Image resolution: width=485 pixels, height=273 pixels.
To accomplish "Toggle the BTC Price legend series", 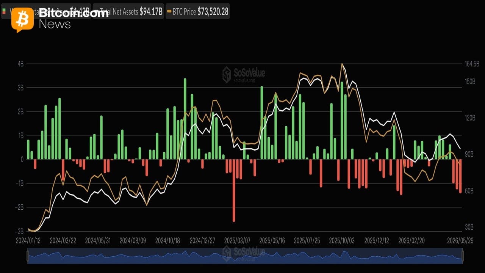I will pos(198,12).
